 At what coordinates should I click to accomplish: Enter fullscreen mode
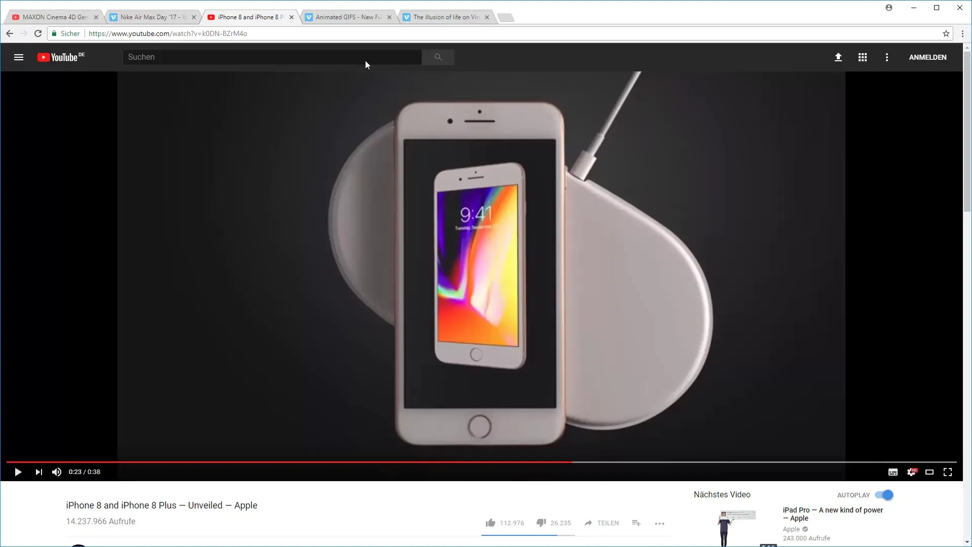[x=948, y=472]
